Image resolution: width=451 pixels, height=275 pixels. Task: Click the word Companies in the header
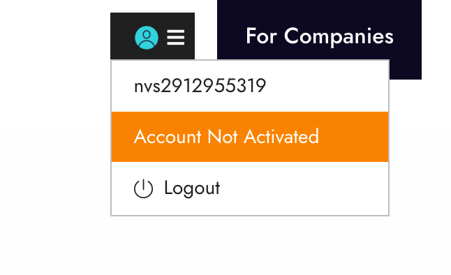339,37
